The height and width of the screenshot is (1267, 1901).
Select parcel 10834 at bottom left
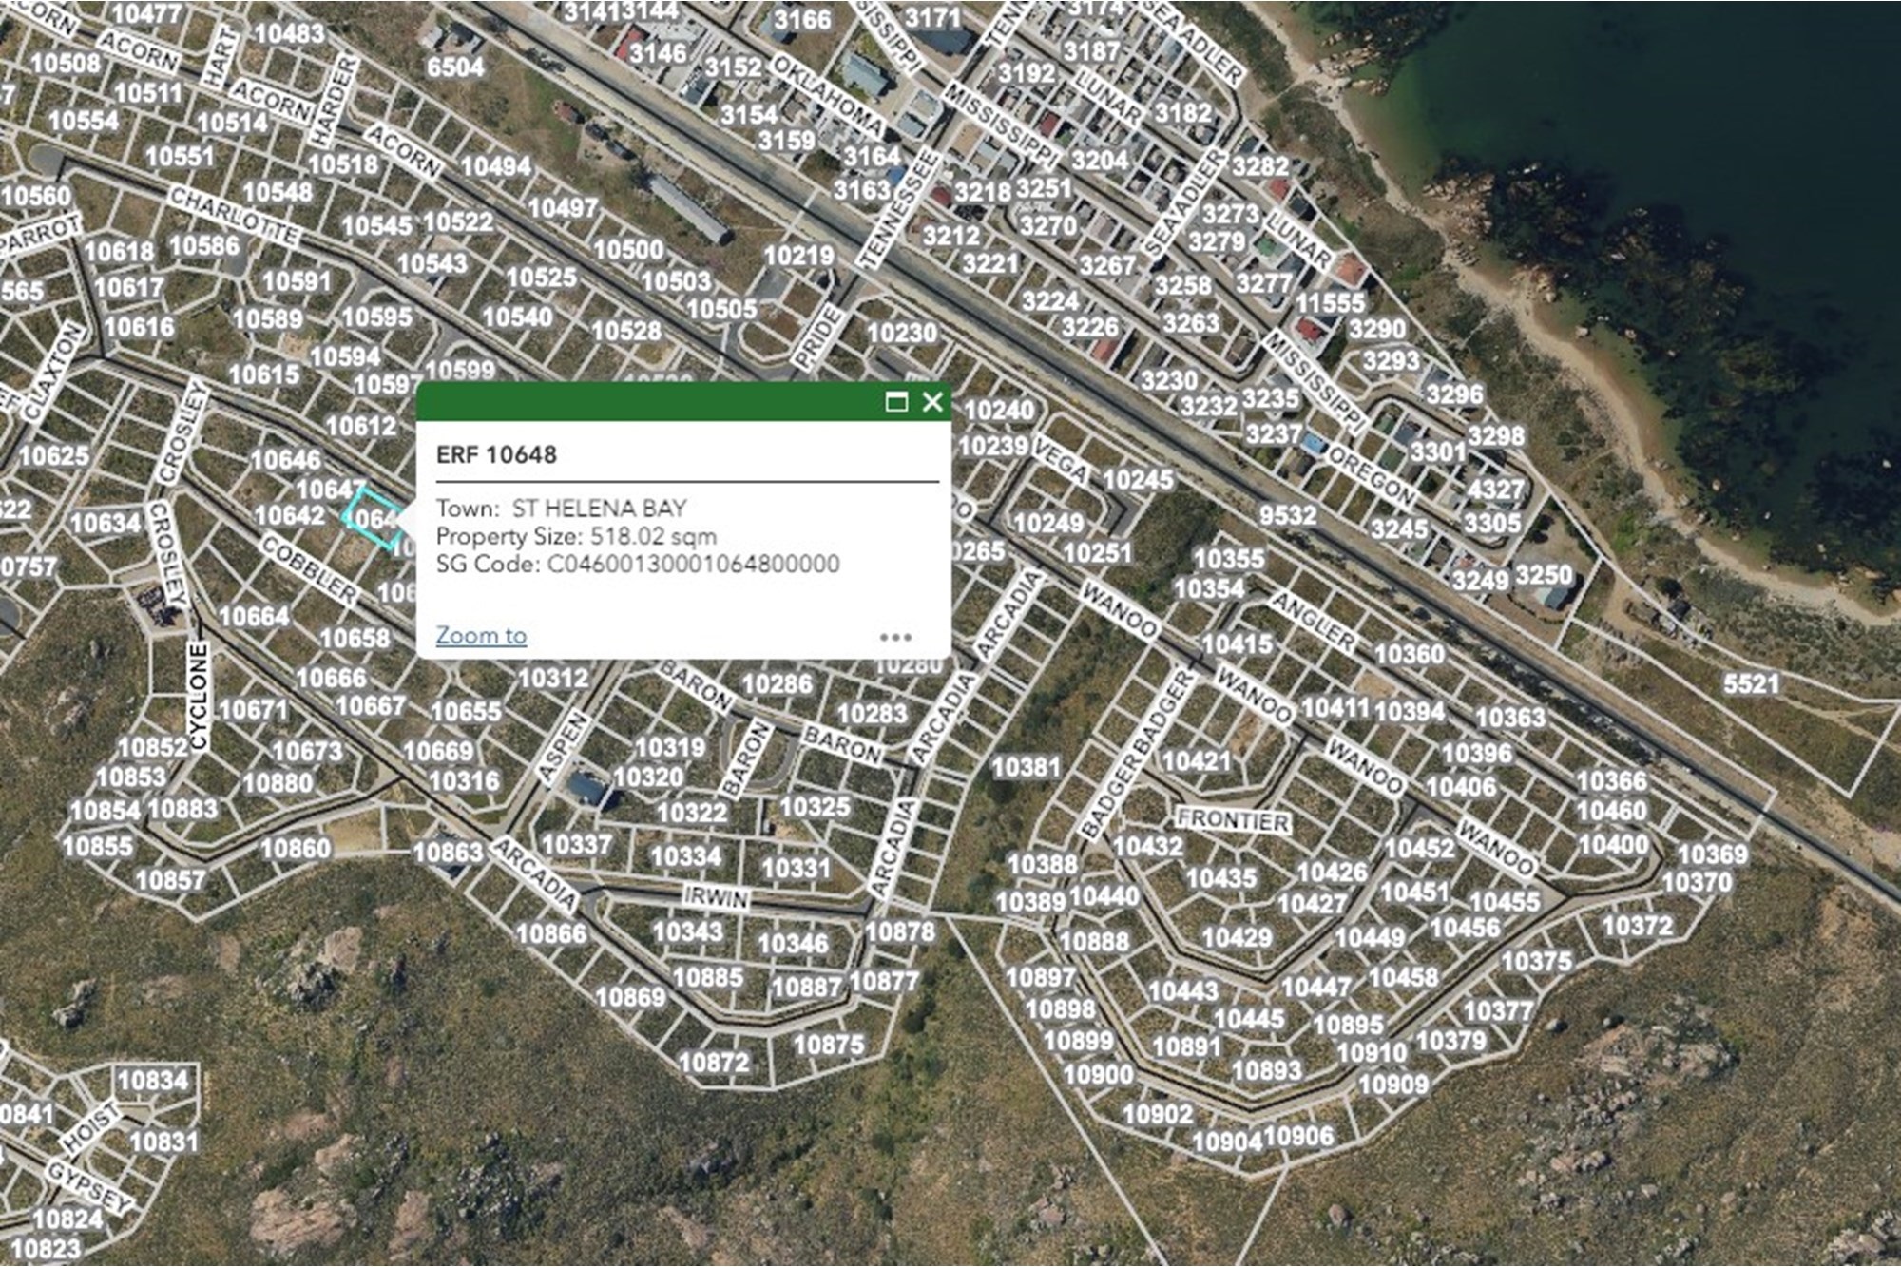tap(153, 1080)
